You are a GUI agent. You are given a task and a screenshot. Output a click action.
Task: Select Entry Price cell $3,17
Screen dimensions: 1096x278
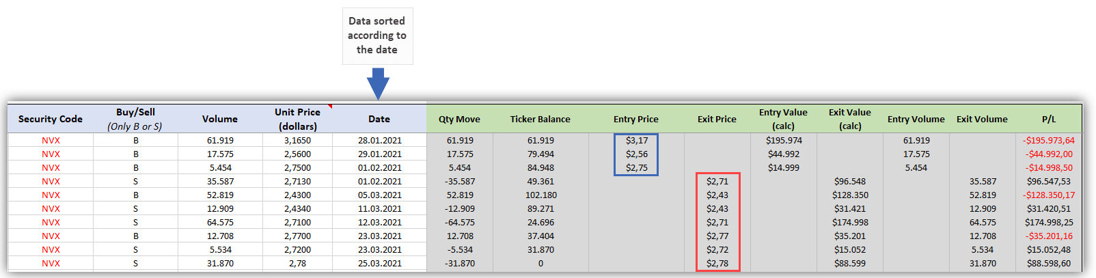coord(637,141)
